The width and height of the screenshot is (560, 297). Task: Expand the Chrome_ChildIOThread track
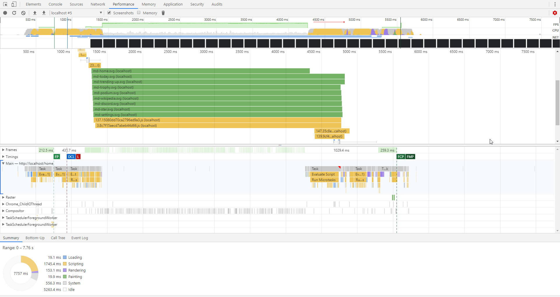tap(3, 204)
